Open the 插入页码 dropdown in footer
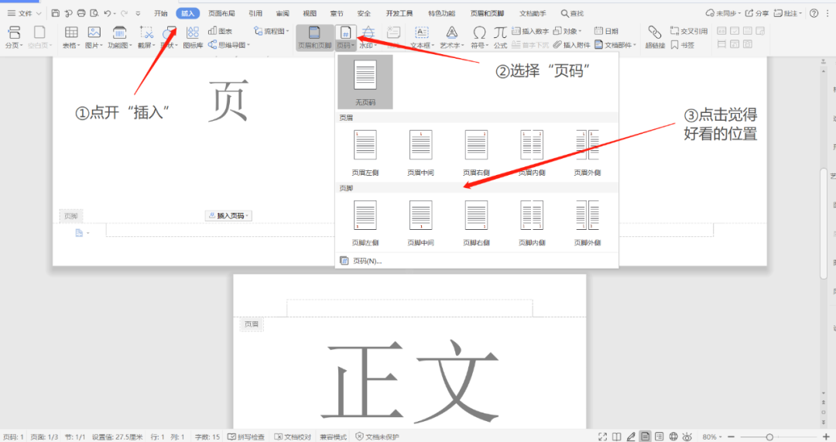The height and width of the screenshot is (442, 836). (x=228, y=216)
